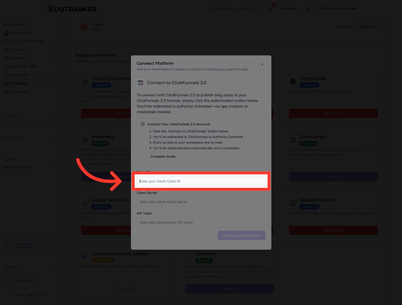Toggle dark mode with the moon icon

pos(307,8)
